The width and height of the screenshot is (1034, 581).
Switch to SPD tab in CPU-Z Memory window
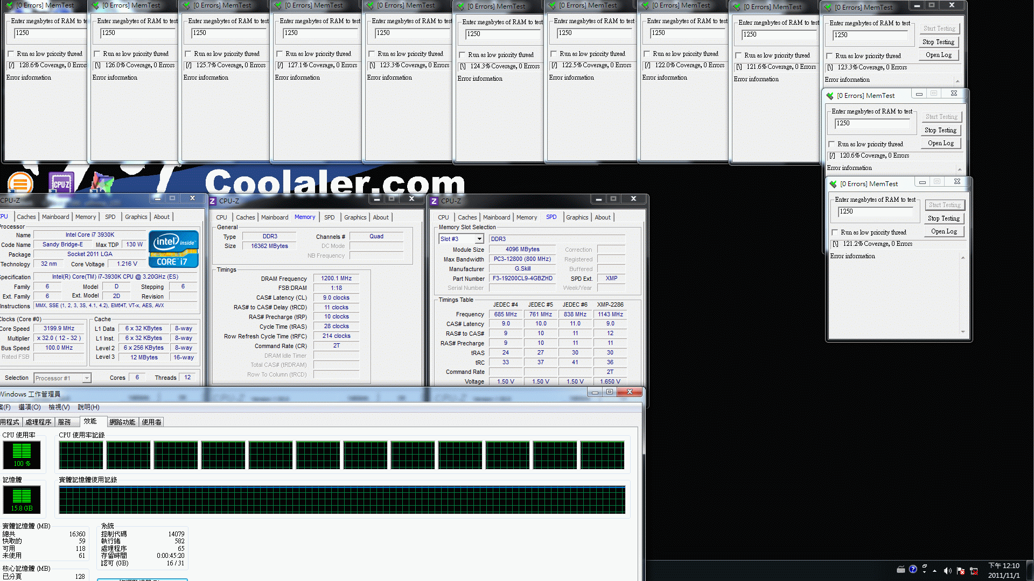pyautogui.click(x=330, y=217)
